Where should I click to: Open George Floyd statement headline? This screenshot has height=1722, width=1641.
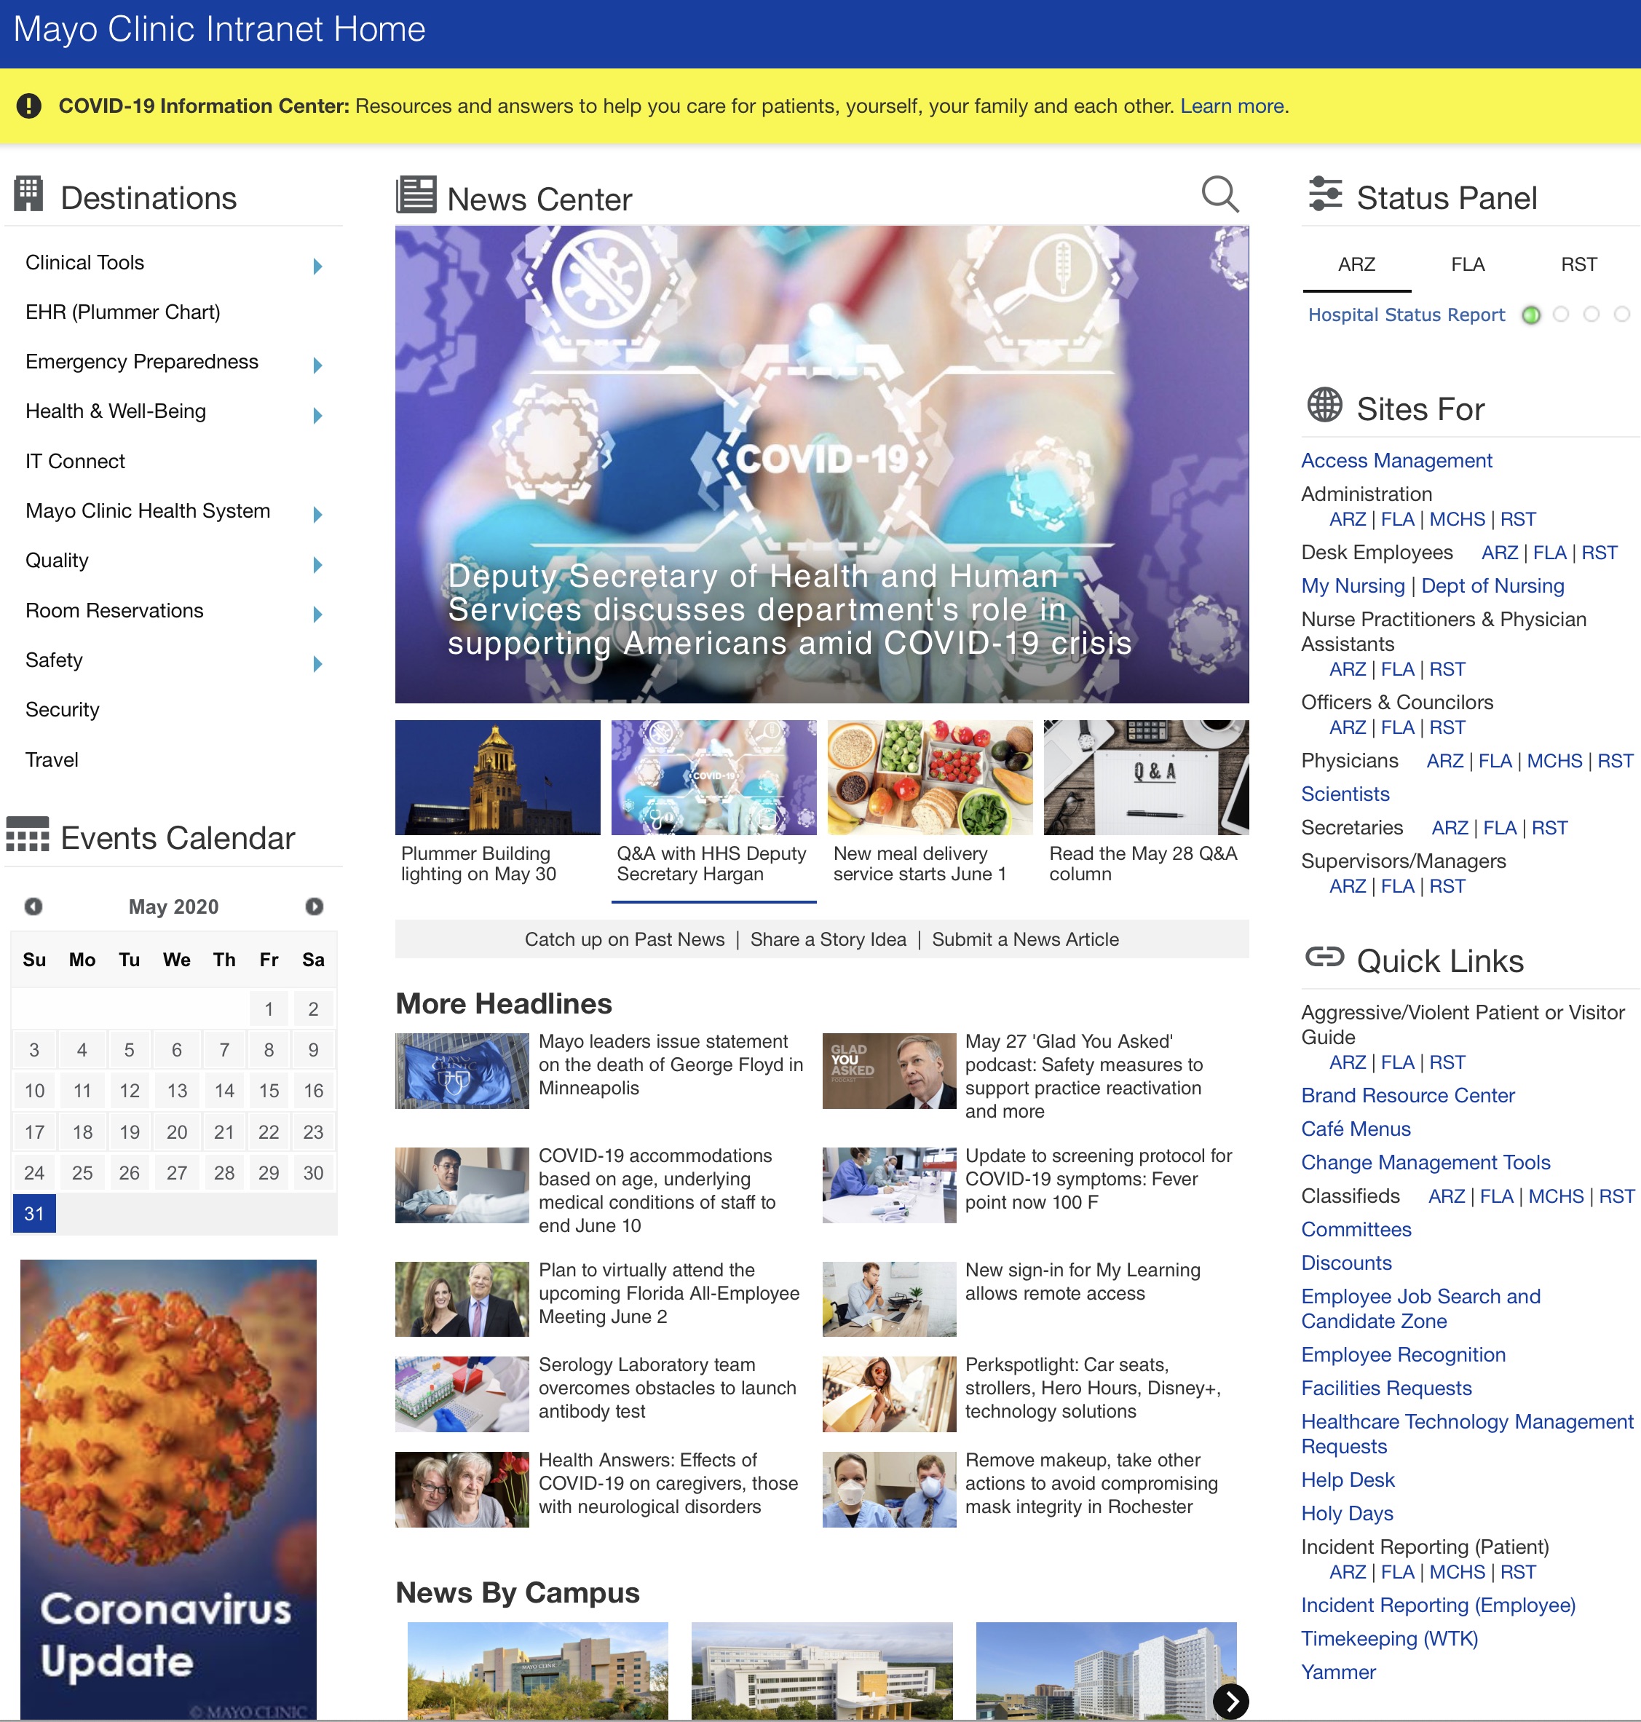(x=671, y=1065)
